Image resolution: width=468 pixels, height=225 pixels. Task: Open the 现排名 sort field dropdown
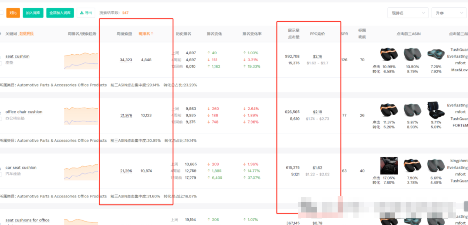[408, 13]
